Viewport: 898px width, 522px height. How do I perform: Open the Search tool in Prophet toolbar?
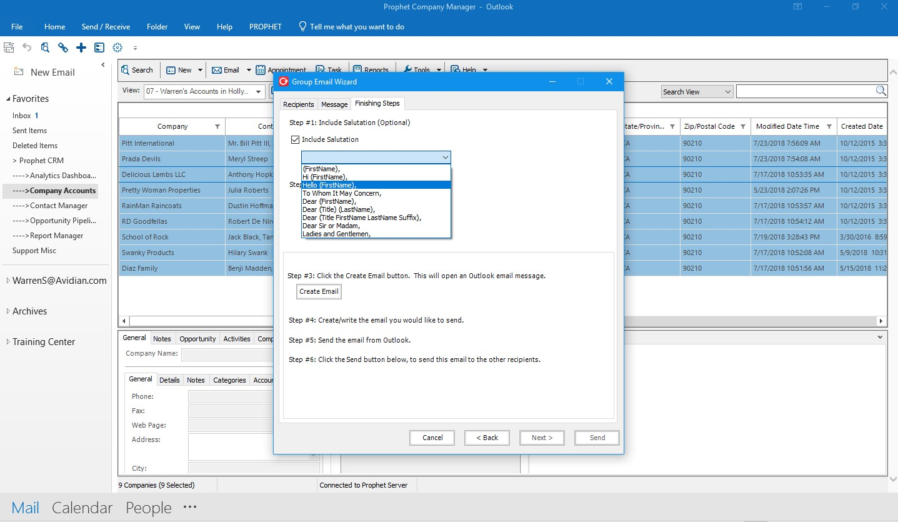pos(138,69)
